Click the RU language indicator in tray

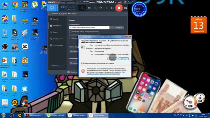175,115
